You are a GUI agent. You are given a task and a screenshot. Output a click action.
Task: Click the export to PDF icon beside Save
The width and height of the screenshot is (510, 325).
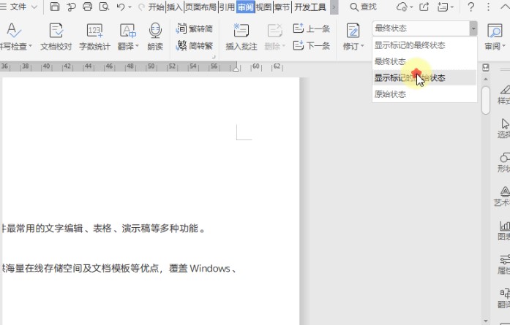71,7
